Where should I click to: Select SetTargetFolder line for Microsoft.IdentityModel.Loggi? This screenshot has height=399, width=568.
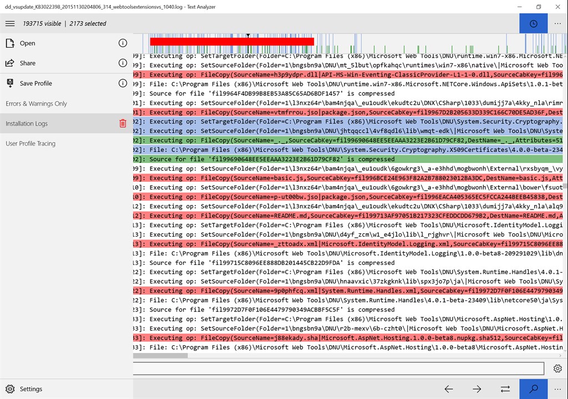tap(348, 225)
